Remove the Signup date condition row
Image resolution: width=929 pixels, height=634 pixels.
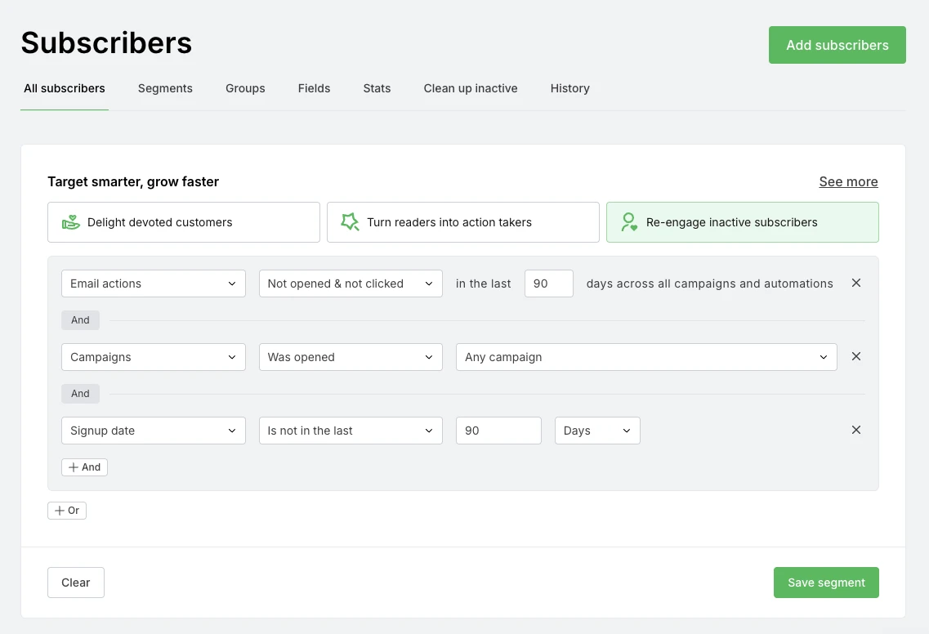(855, 431)
